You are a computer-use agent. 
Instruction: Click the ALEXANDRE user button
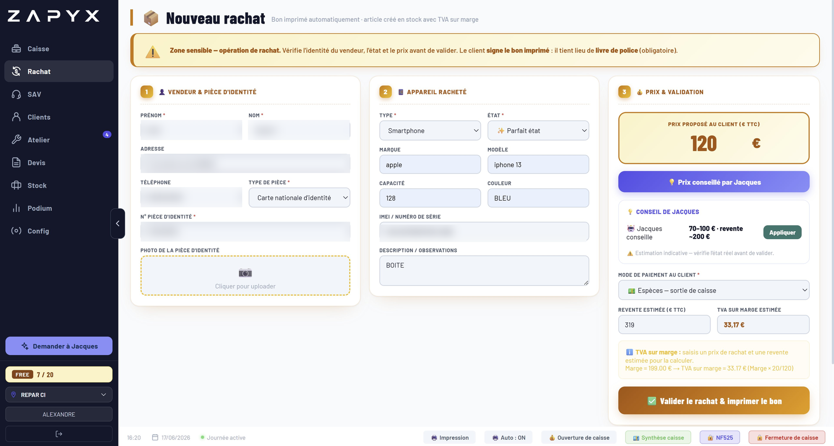[59, 414]
